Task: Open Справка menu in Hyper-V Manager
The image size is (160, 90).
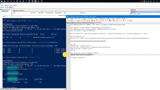Action: point(15,5)
